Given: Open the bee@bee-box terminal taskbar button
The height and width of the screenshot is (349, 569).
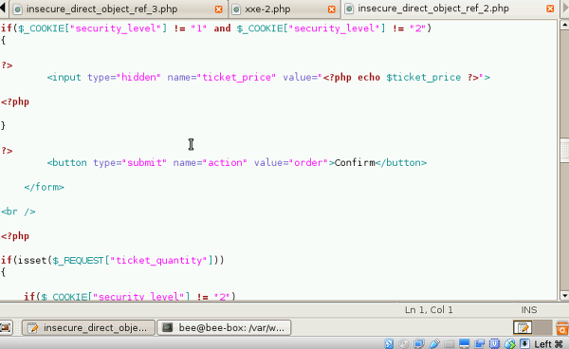Looking at the screenshot, I should [x=224, y=327].
